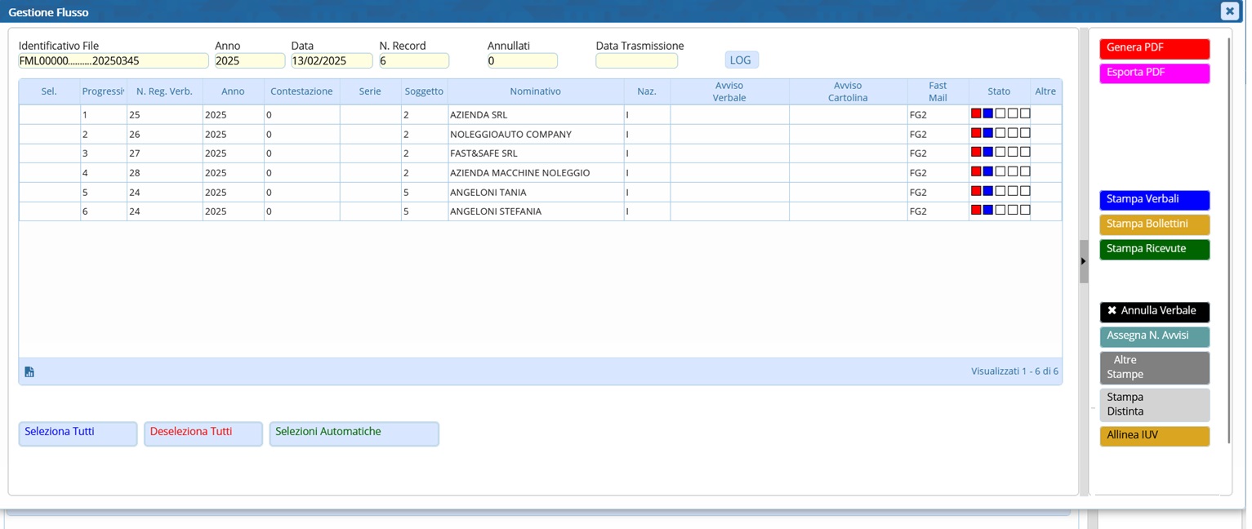Open the LOG button
Screen dimensions: 1252x529
pyautogui.click(x=741, y=60)
